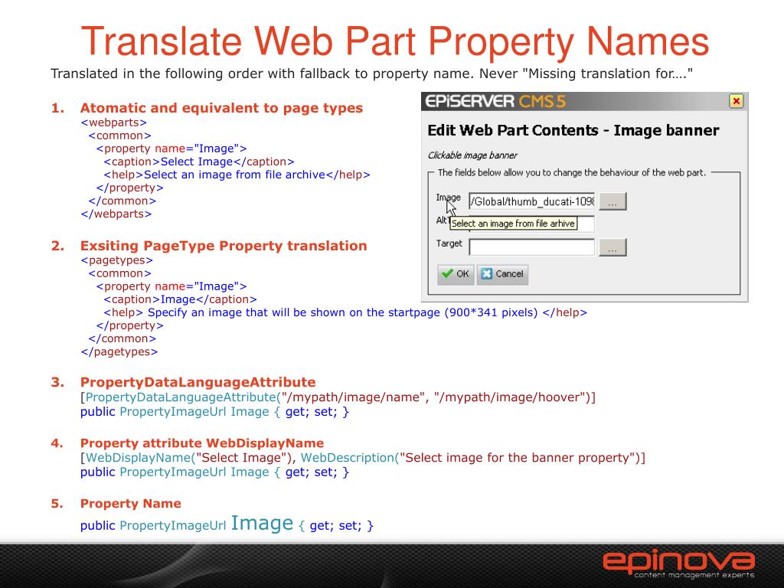Click heading 'Property Name'
This screenshot has height=588, width=784.
point(130,504)
